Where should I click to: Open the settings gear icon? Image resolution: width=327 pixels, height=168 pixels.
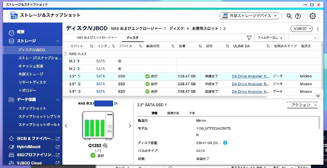[x=312, y=16]
